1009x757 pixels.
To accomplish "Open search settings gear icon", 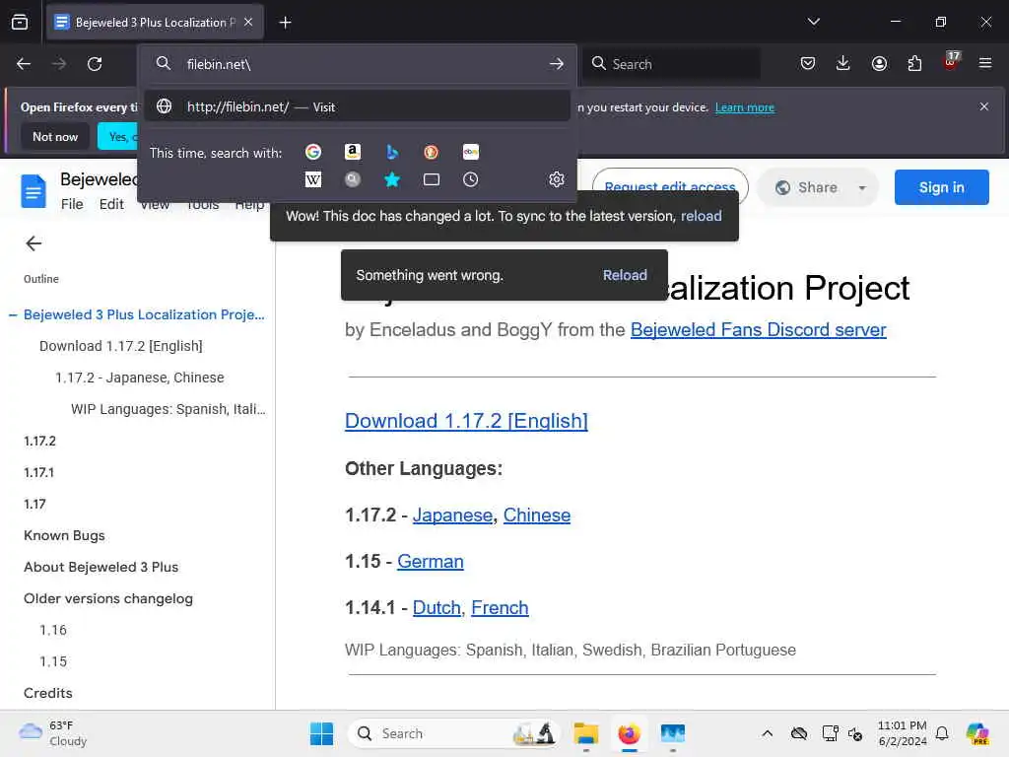I will (x=557, y=179).
